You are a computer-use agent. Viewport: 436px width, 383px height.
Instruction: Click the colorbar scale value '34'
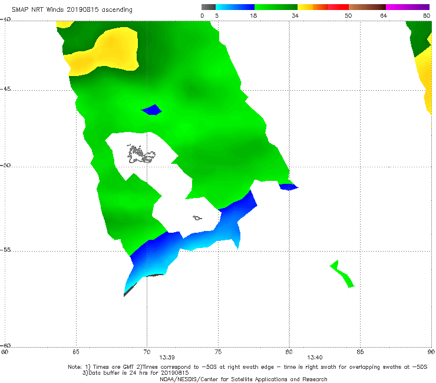pyautogui.click(x=295, y=15)
